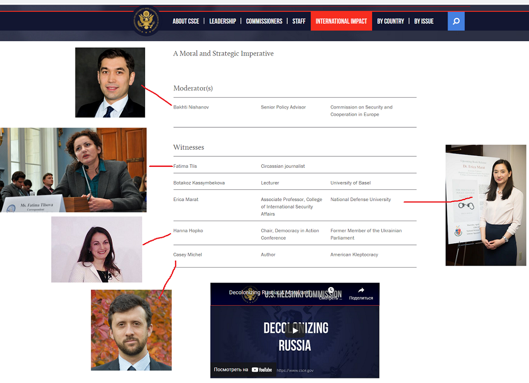This screenshot has width=529, height=383.
Task: Open site search with magnifier icon
Action: [x=456, y=21]
